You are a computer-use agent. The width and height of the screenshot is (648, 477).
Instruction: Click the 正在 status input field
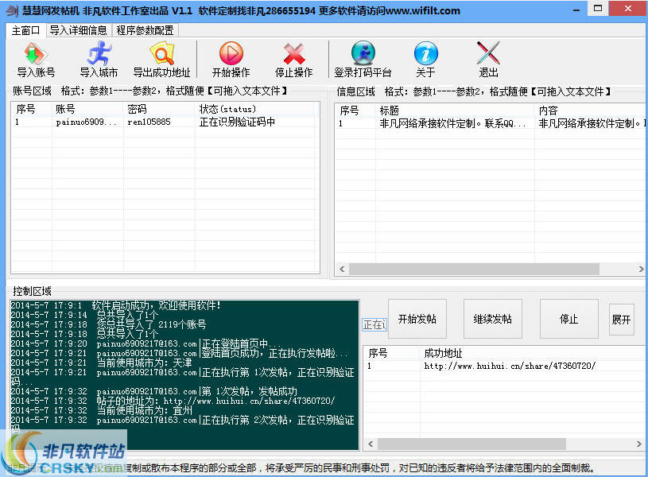(x=374, y=325)
